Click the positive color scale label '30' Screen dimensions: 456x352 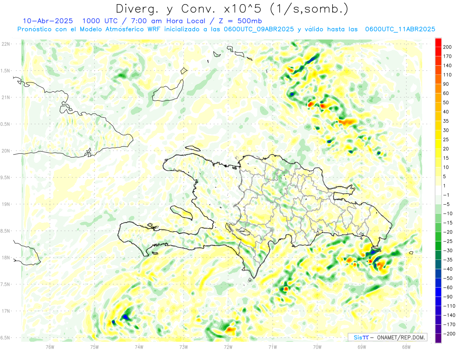[446, 130]
